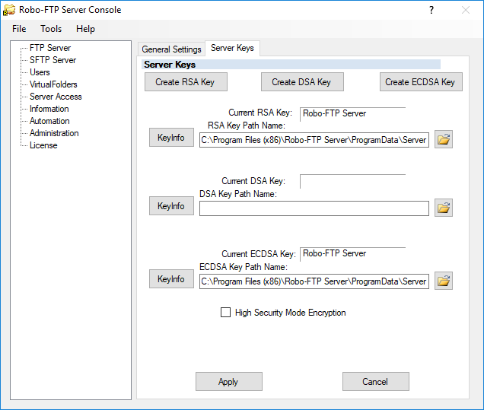
Task: Close the Robo-FTP Server Console window
Action: [466, 10]
